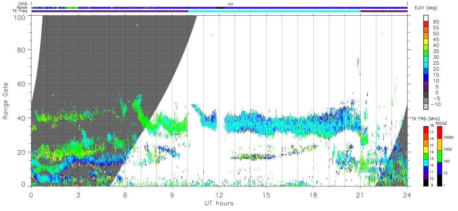Viewport: 458px width, 211px height.
Task: Click x-axis tick label 6
Action: [125, 195]
